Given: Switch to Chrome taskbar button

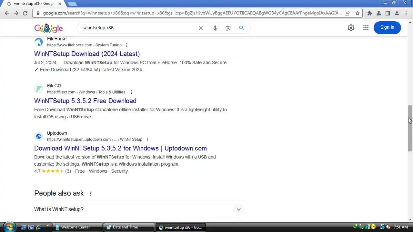Looking at the screenshot, I should (x=181, y=227).
